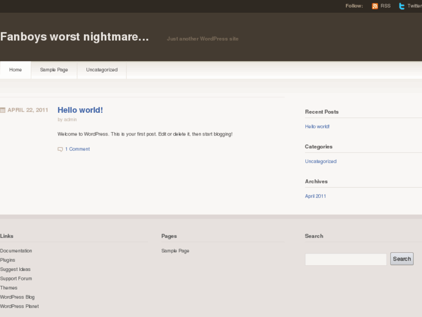The image size is (422, 317).
Task: Open Hello world! under Recent Posts
Action: pos(318,127)
